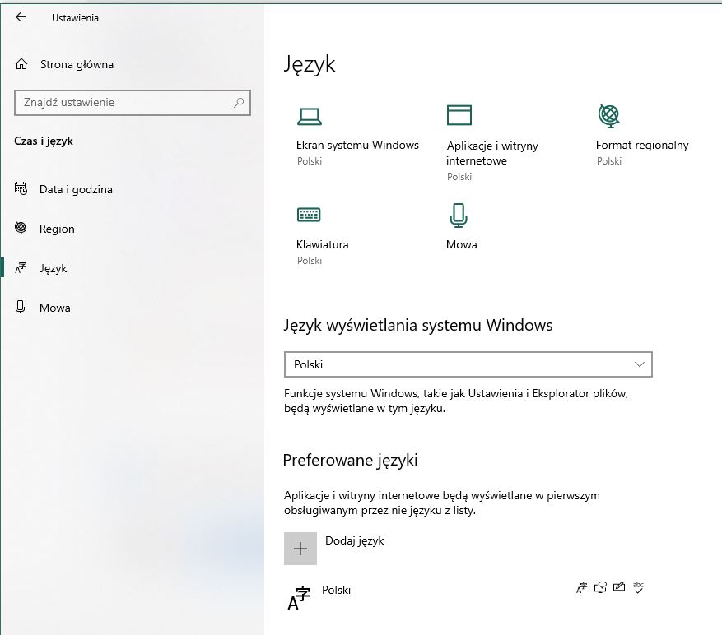The height and width of the screenshot is (635, 722).
Task: Open the large microphone icon for Mowa
Action: 459,216
